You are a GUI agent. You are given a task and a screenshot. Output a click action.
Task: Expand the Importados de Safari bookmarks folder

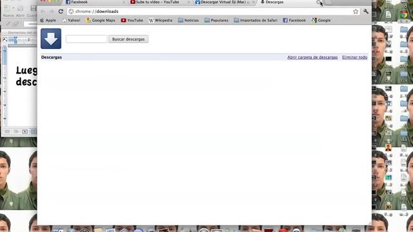[x=256, y=20]
